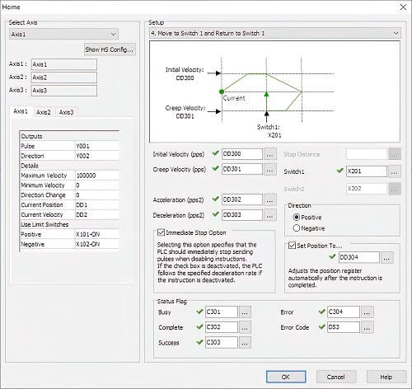Switch to the Axis1 tab
The image size is (412, 389).
21,111
